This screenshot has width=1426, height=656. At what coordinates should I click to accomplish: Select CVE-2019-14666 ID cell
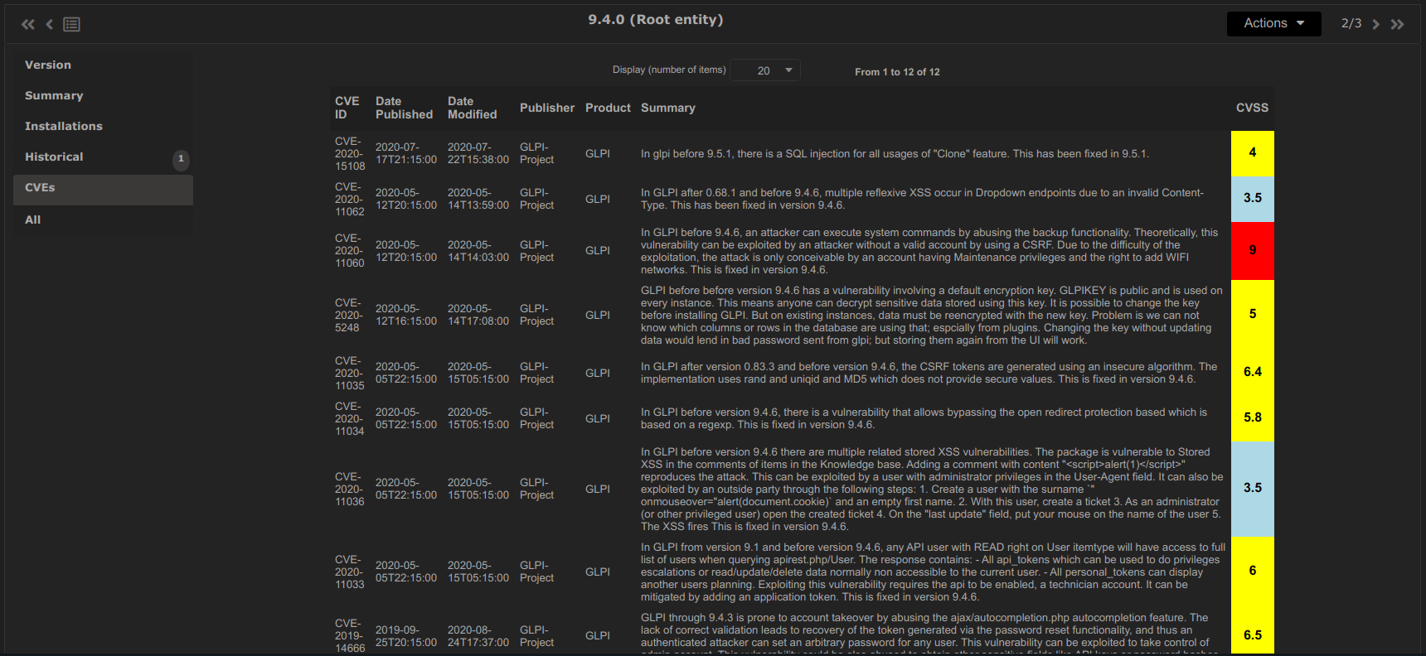[350, 635]
